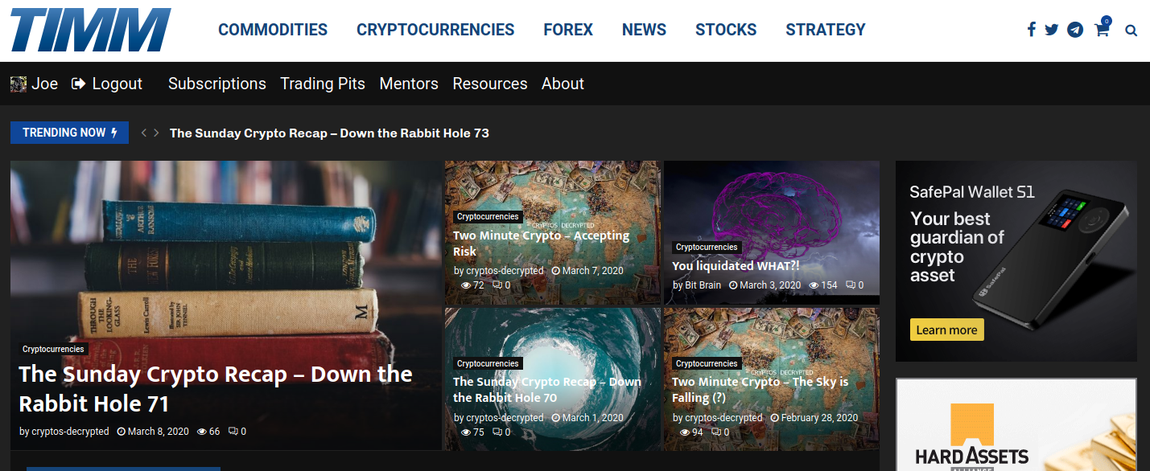Image resolution: width=1150 pixels, height=471 pixels.
Task: Click the trending next arrow
Action: click(156, 133)
